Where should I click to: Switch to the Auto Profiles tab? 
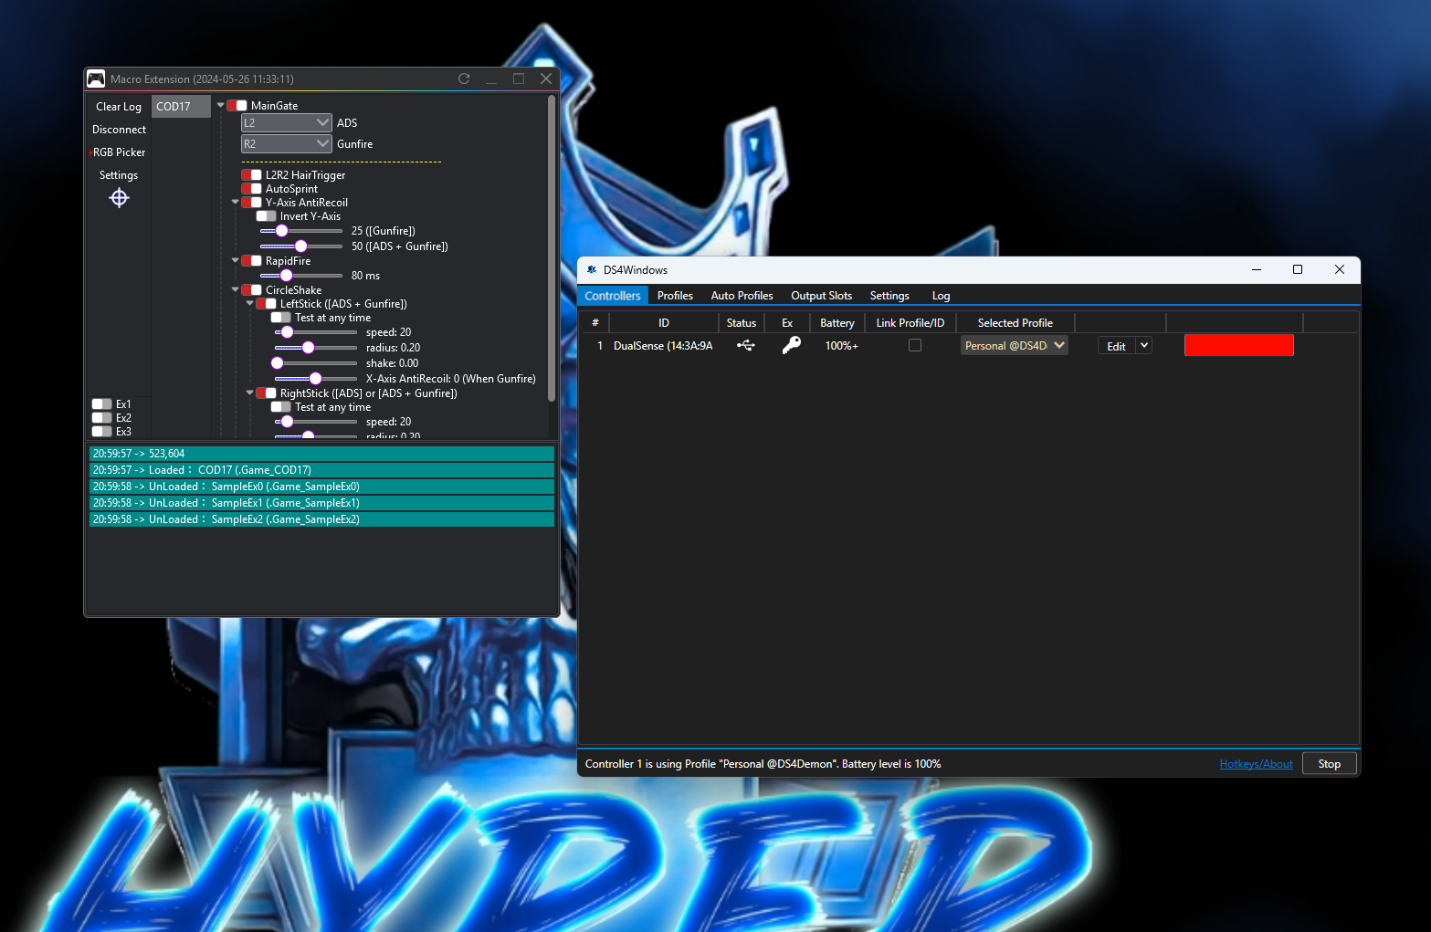point(742,296)
